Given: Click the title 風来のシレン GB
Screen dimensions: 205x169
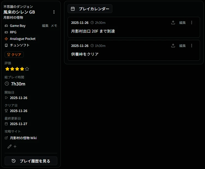Looking at the screenshot, I should click(x=19, y=12).
